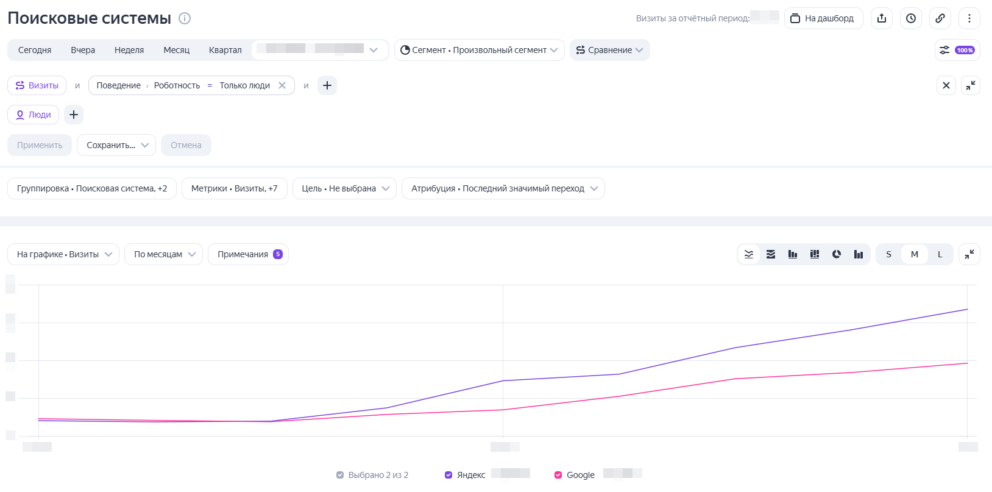Open the Сегмент произвольный сегмент dropdown
Viewport: 992px width, 492px height.
point(480,50)
